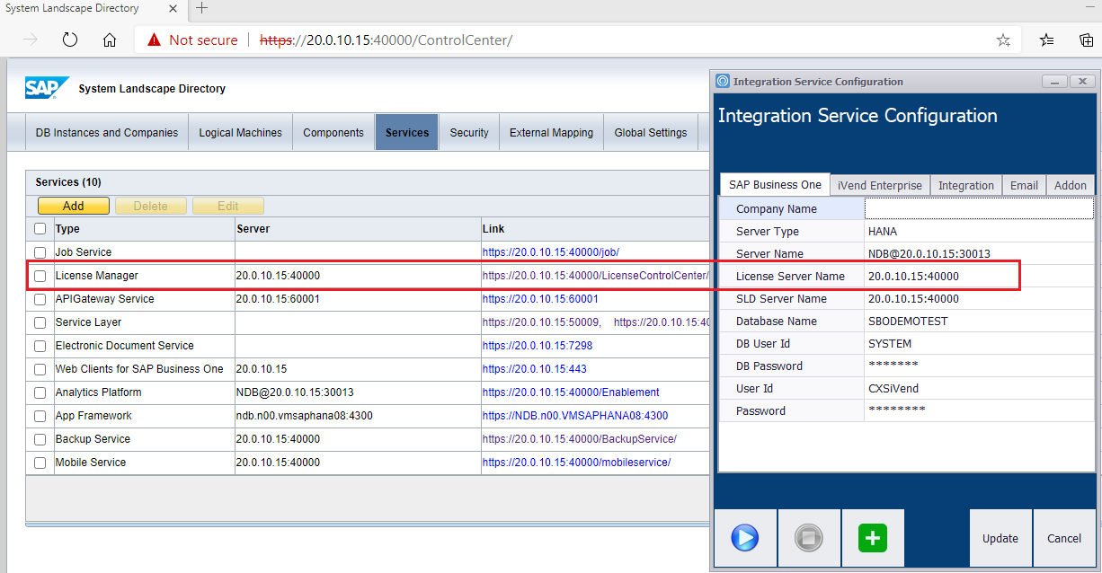The width and height of the screenshot is (1102, 573).
Task: Open the BackupService link
Action: (580, 439)
